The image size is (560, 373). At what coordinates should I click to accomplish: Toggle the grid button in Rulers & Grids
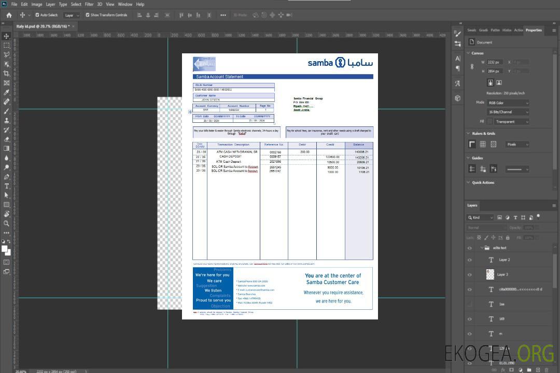(483, 144)
